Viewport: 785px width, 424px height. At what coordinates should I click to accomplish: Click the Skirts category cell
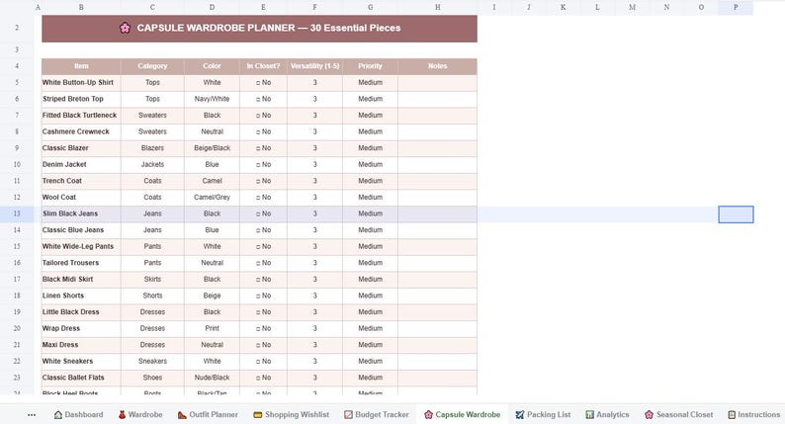pos(152,280)
